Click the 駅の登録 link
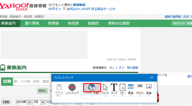 coord(133,68)
